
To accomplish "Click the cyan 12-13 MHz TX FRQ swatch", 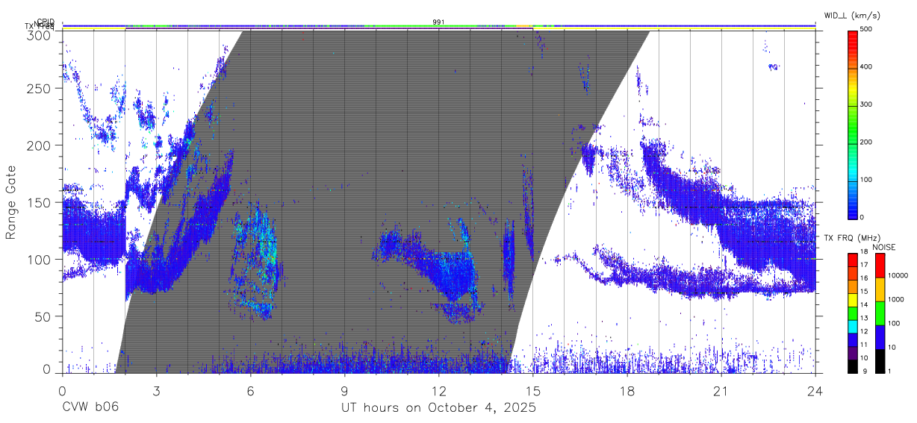I will pos(852,325).
